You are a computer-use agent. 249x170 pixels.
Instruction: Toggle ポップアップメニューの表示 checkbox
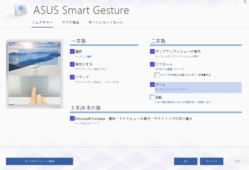(x=152, y=51)
